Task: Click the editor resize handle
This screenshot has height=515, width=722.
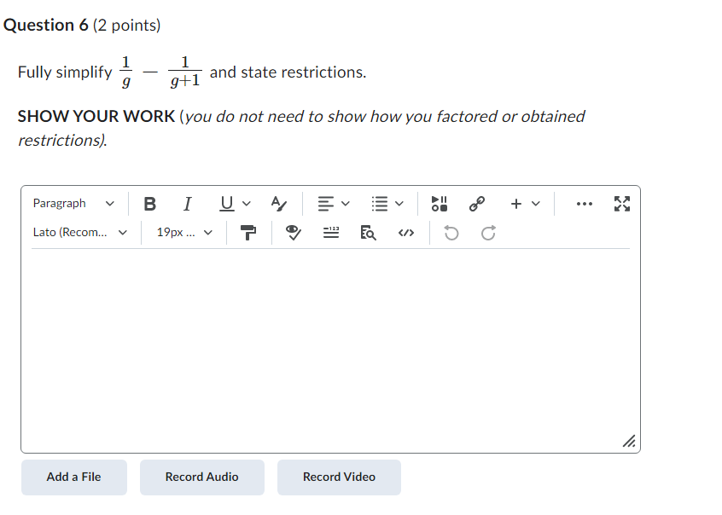Action: [x=629, y=442]
